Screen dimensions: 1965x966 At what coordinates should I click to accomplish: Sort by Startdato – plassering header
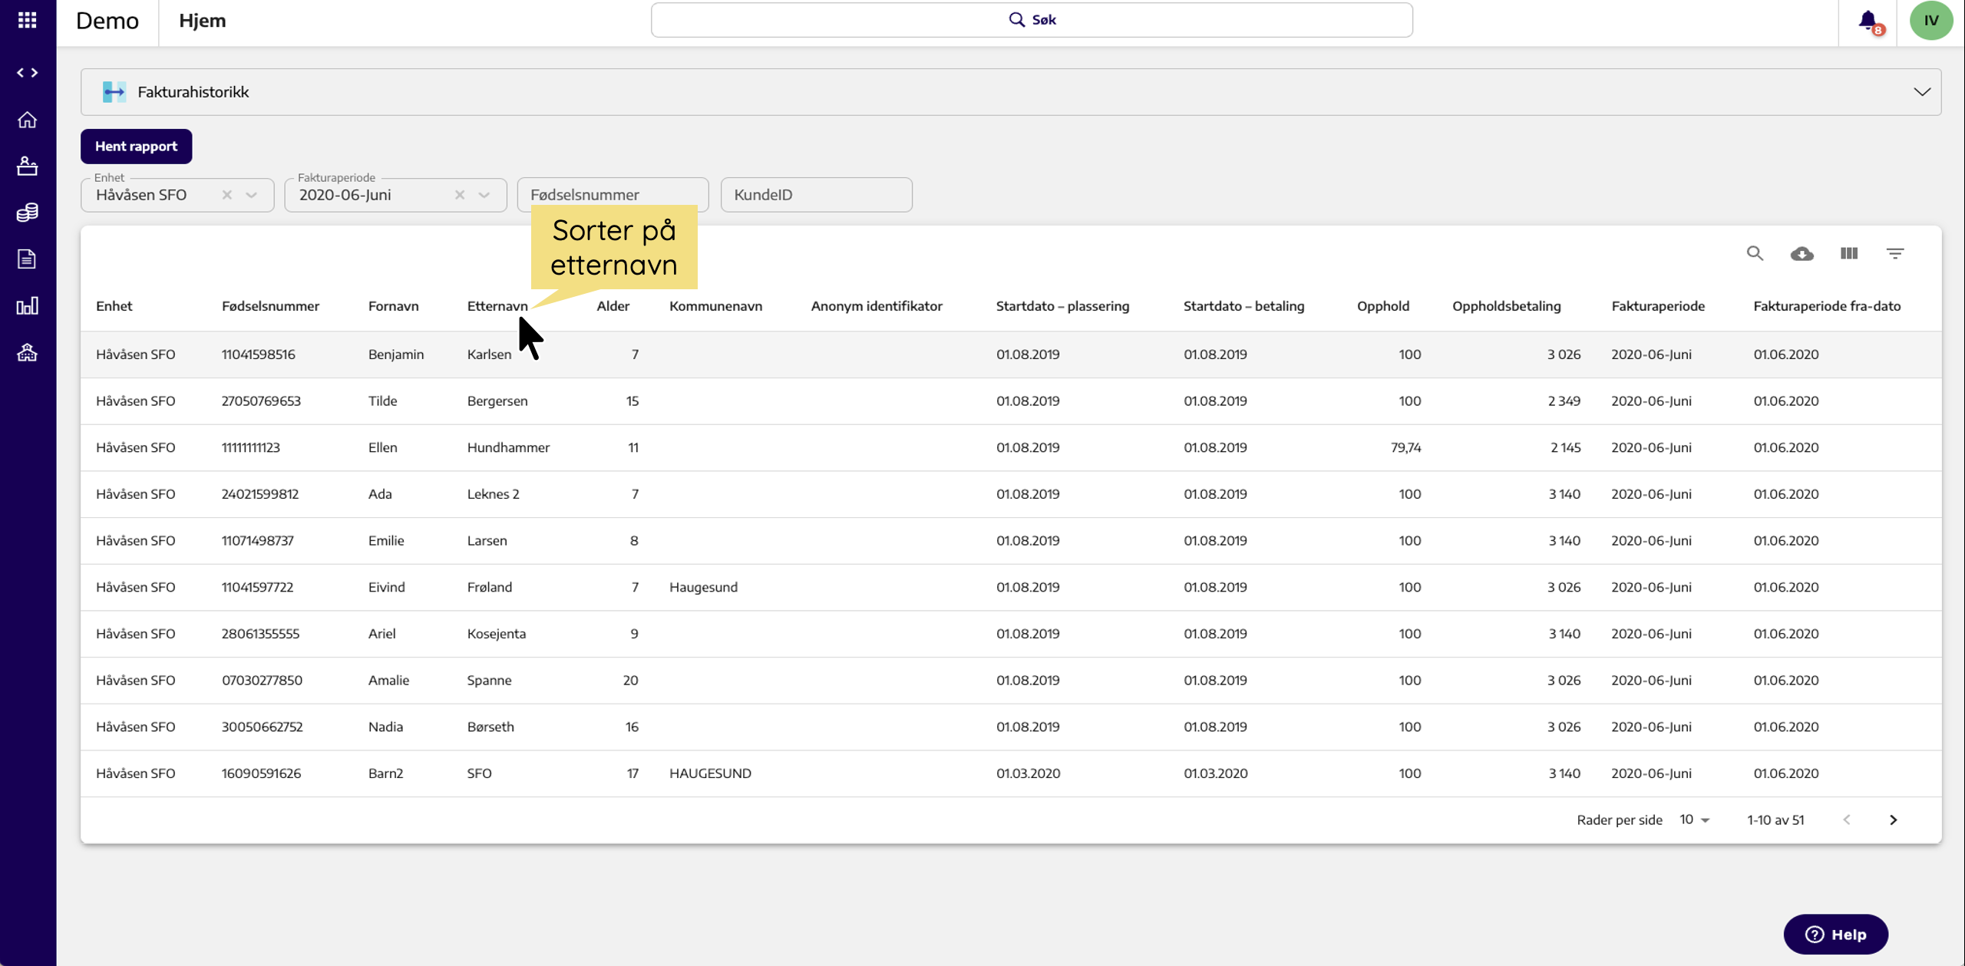coord(1062,306)
